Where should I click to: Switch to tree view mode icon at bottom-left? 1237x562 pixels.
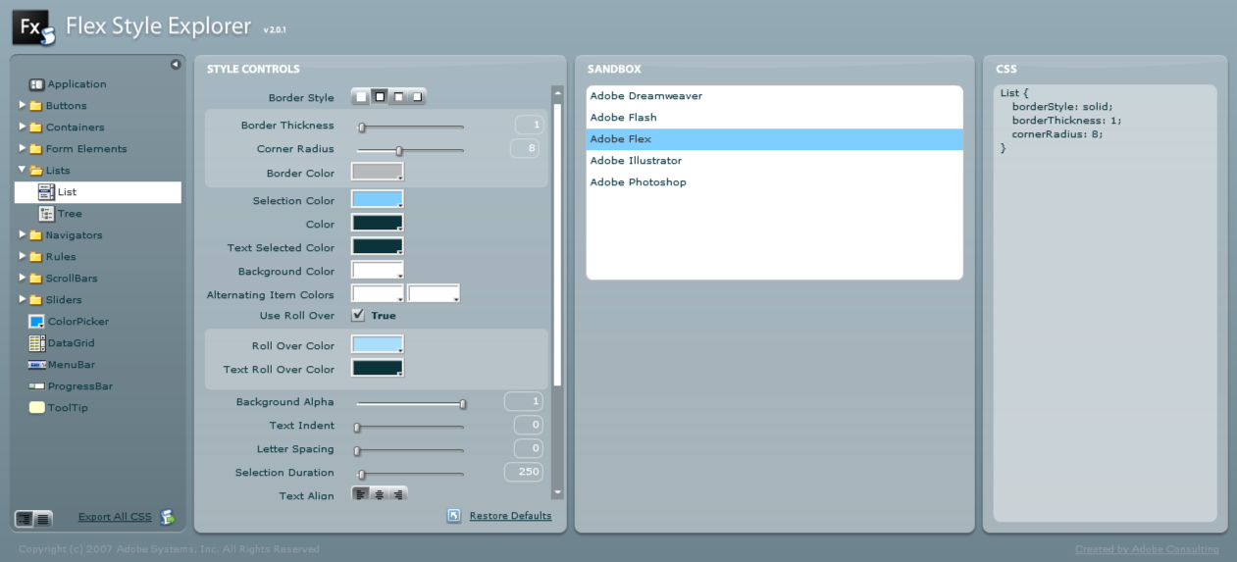(26, 519)
